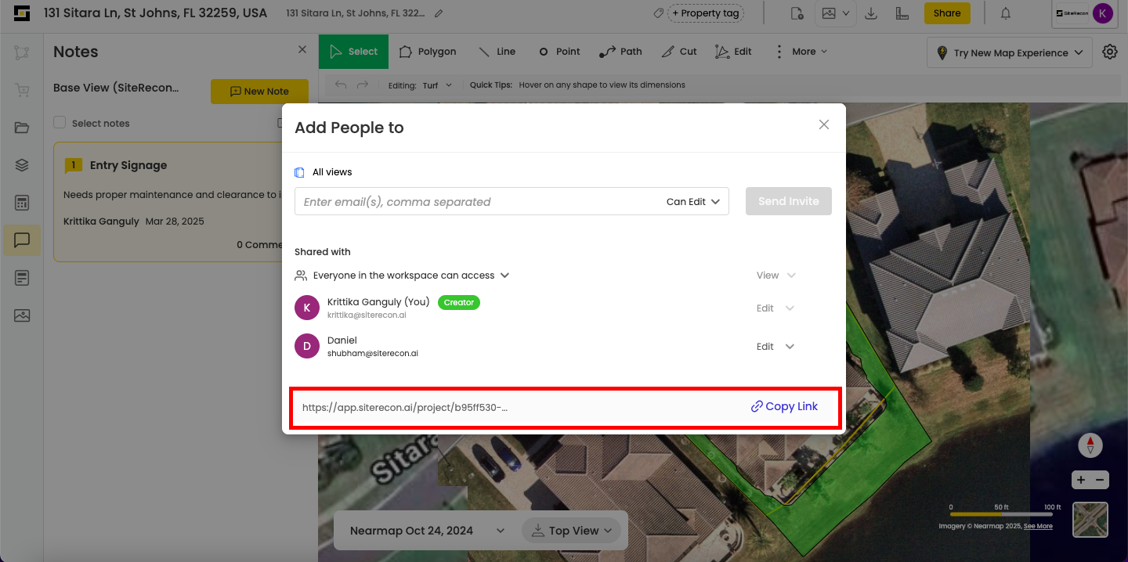Screen dimensions: 1128x562
Task: Click the notes chat icon in the left sidebar
Action: click(22, 240)
